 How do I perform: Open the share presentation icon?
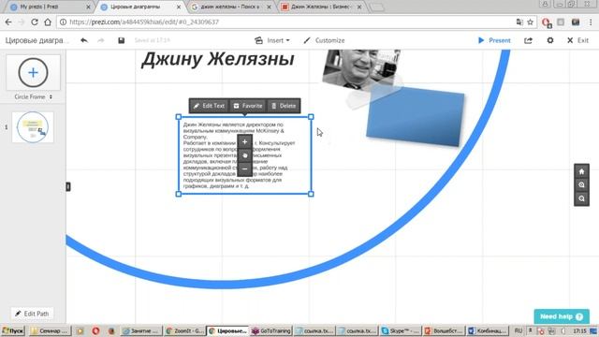pyautogui.click(x=528, y=40)
